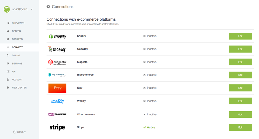Click the Etsy orange logo thumbnail
Screen dimensions: 259x139
coord(57,88)
